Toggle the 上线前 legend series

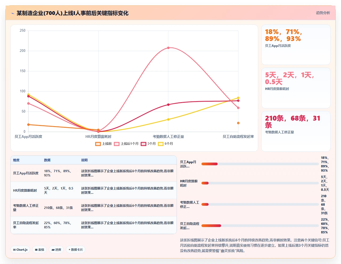[103, 144]
